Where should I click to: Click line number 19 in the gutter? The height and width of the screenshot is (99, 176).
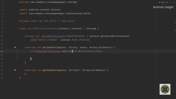pos(2,70)
